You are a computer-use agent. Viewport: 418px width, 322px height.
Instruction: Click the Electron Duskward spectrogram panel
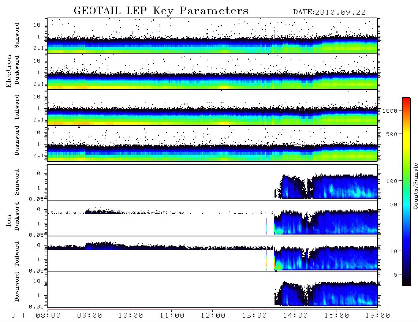pyautogui.click(x=212, y=72)
